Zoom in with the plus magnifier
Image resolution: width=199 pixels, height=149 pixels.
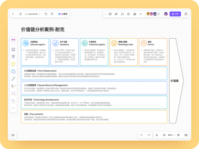pos(178,135)
